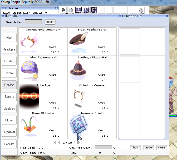Select the Rage Of Luster item image
Screen dimensions: 177x160
[x=29, y=126]
